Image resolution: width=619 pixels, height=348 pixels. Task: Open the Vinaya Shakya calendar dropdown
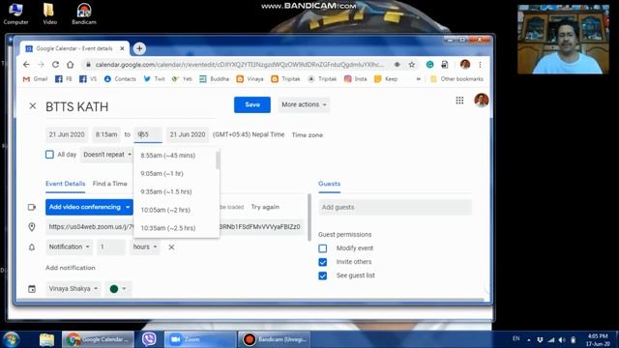[x=74, y=289]
